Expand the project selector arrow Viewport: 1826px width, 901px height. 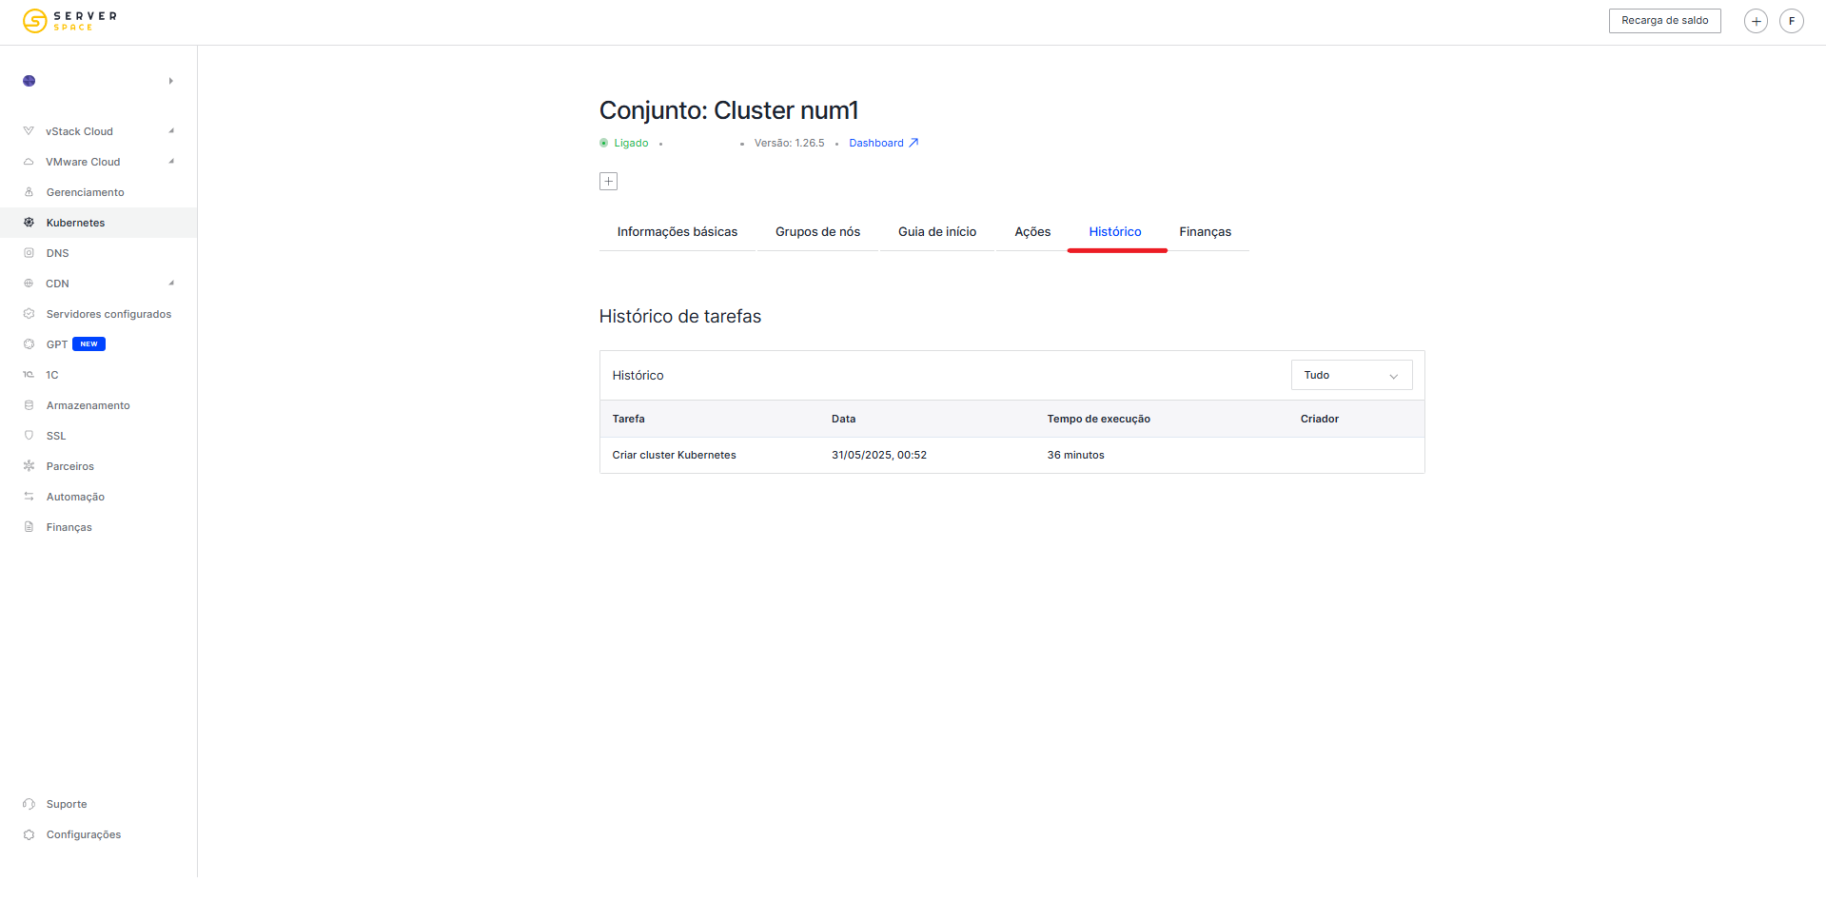(x=171, y=81)
